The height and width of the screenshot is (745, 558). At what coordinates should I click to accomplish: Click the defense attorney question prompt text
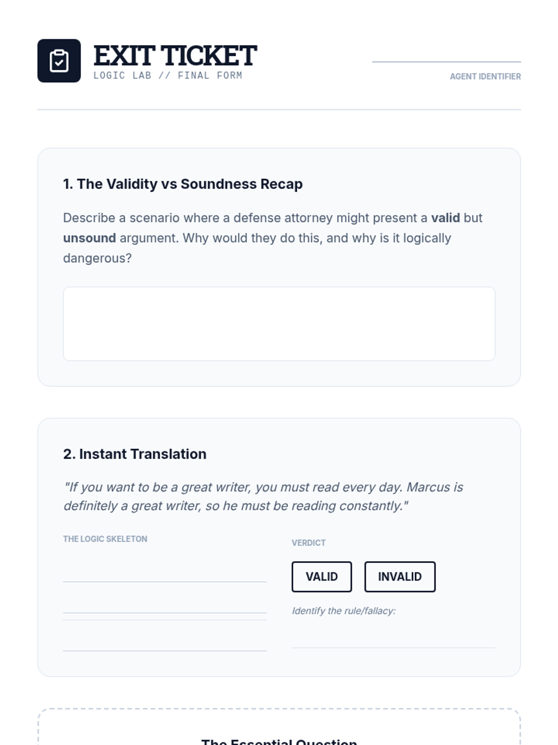273,238
